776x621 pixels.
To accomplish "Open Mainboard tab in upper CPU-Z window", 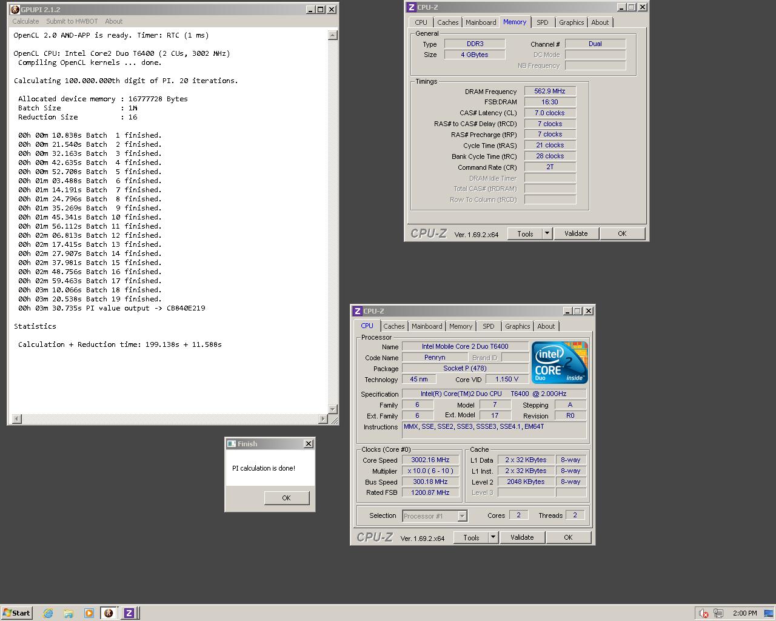I will (481, 22).
